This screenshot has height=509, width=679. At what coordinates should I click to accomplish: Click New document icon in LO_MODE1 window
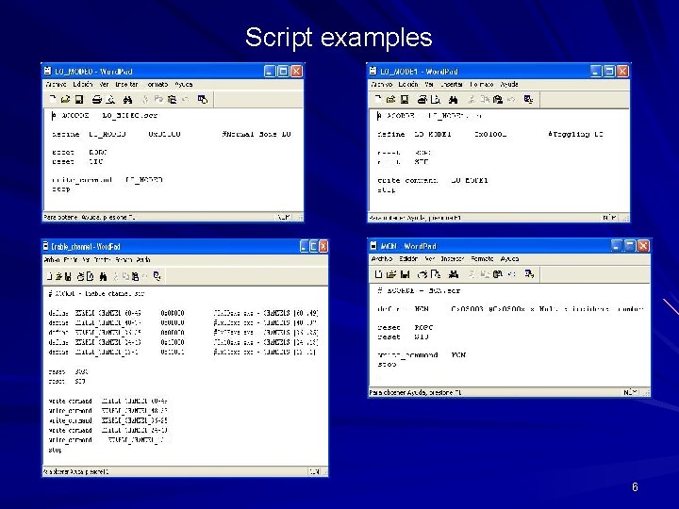click(378, 100)
